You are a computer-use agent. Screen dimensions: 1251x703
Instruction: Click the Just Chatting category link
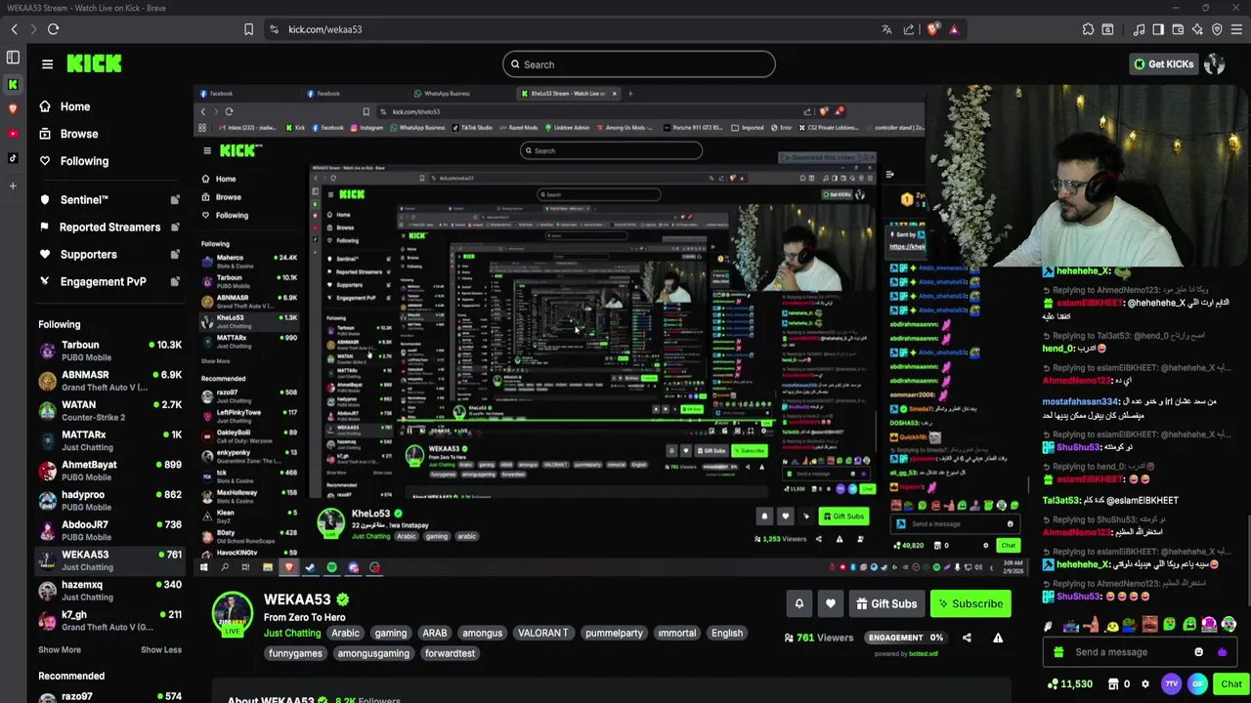[292, 633]
